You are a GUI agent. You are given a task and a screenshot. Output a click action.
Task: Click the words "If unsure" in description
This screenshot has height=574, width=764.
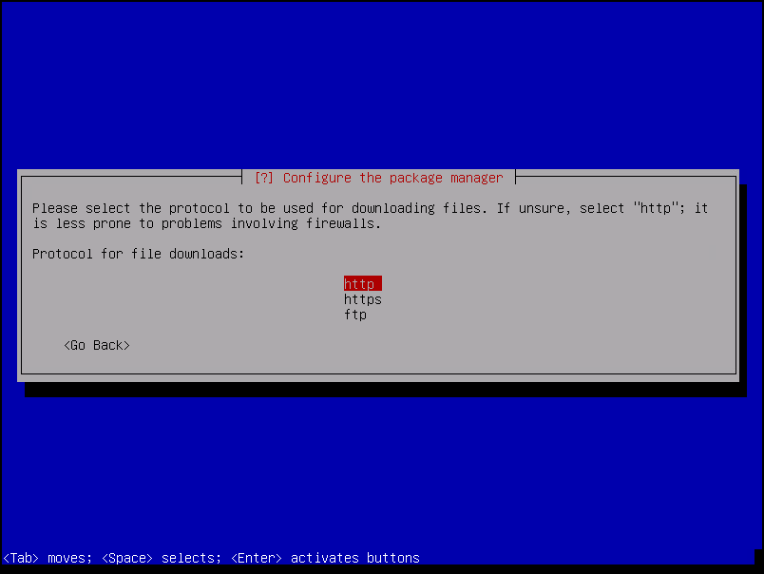[x=530, y=208]
